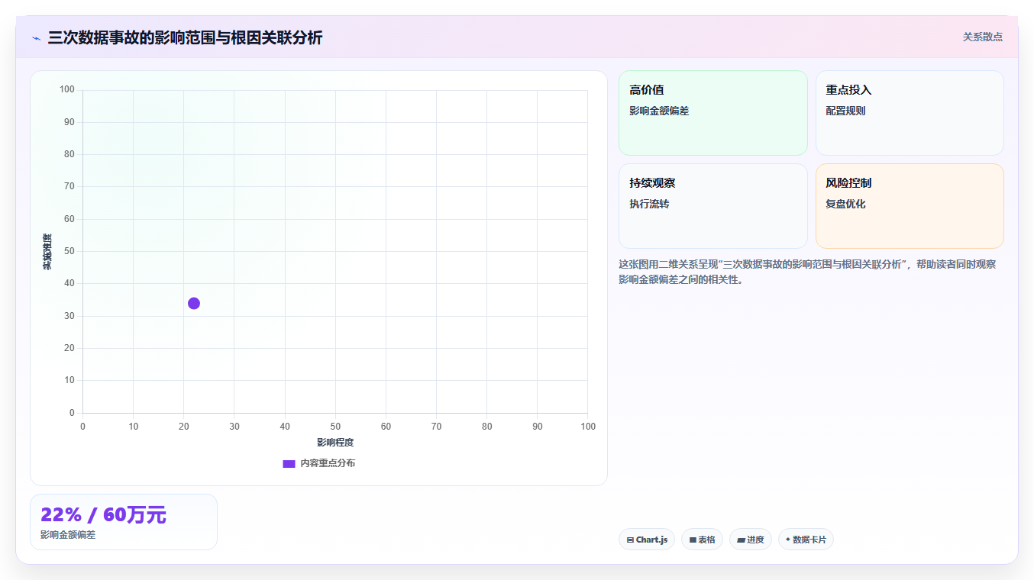Viewport: 1034px width, 580px height.
Task: Click the purple legend swatch for 内容重点分布
Action: coord(289,463)
